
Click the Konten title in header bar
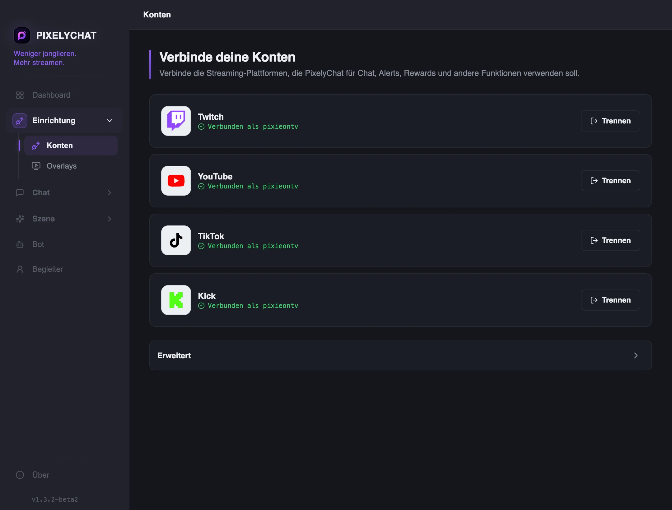pos(157,15)
